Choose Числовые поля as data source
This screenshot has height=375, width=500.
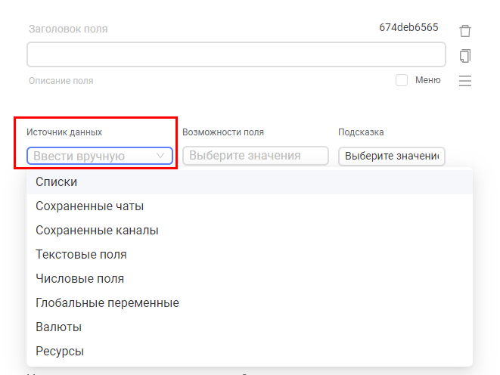coord(79,279)
